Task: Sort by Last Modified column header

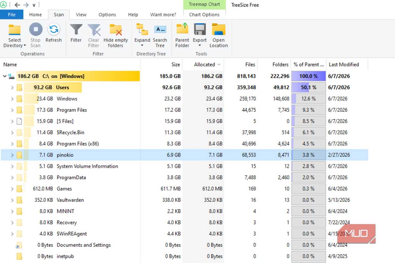Action: point(347,65)
